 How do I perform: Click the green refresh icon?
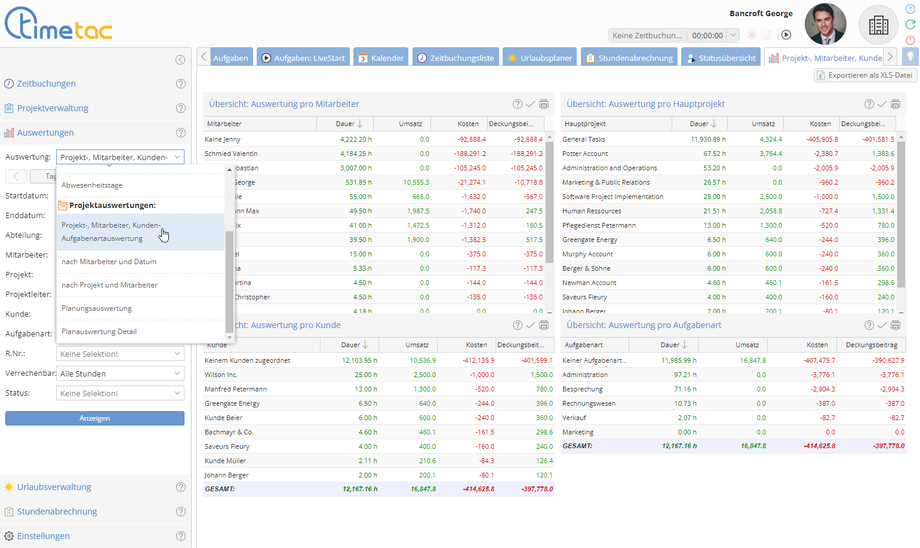pyautogui.click(x=910, y=25)
